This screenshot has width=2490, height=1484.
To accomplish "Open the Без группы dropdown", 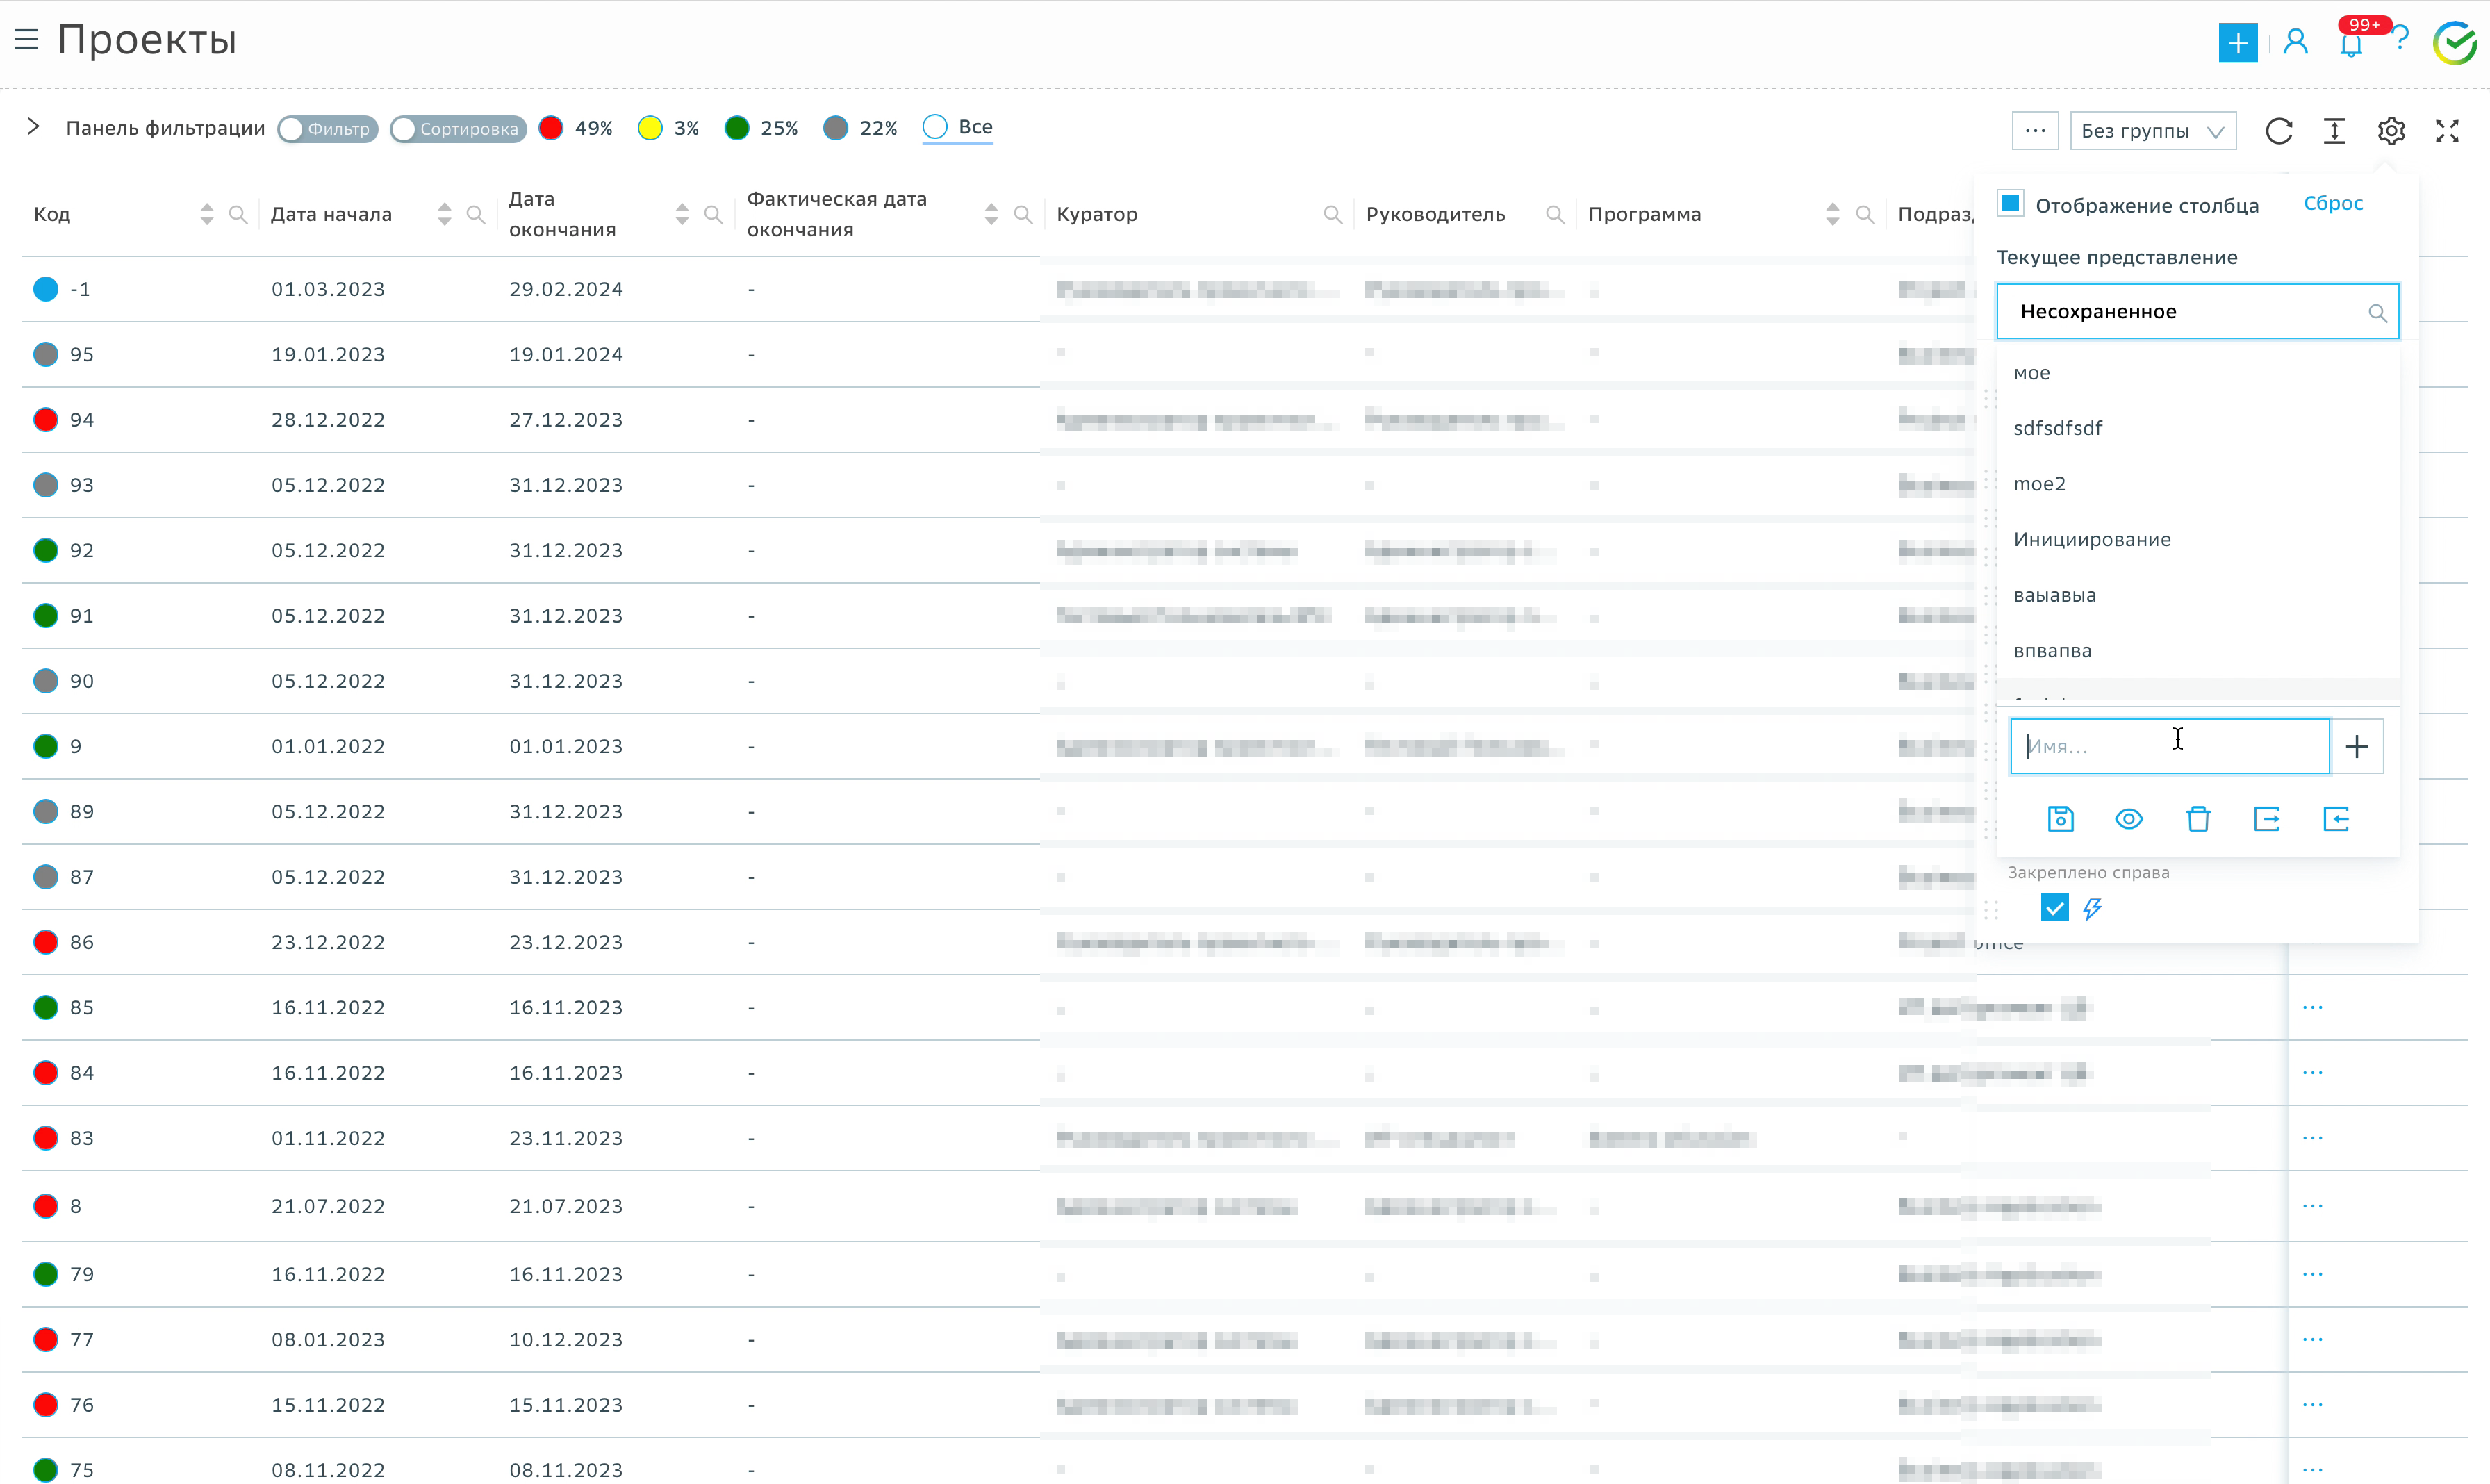I will pos(2152,131).
